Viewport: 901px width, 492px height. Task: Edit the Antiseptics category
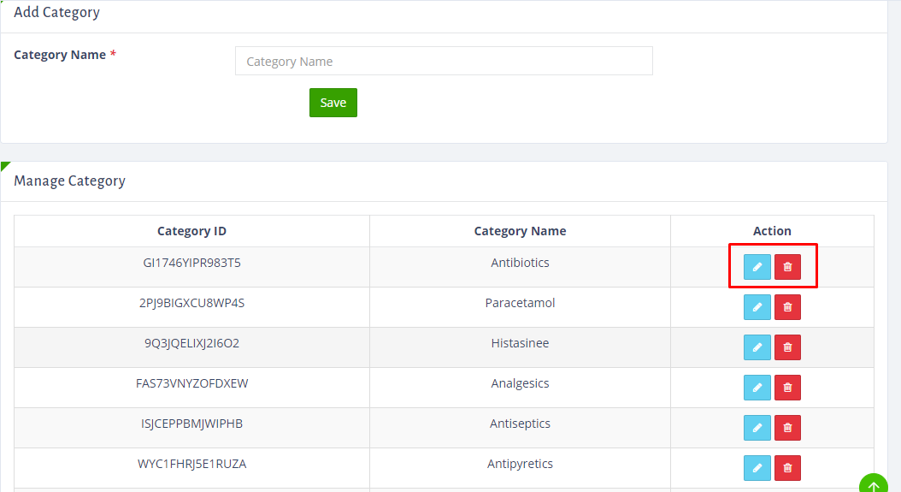pyautogui.click(x=757, y=428)
